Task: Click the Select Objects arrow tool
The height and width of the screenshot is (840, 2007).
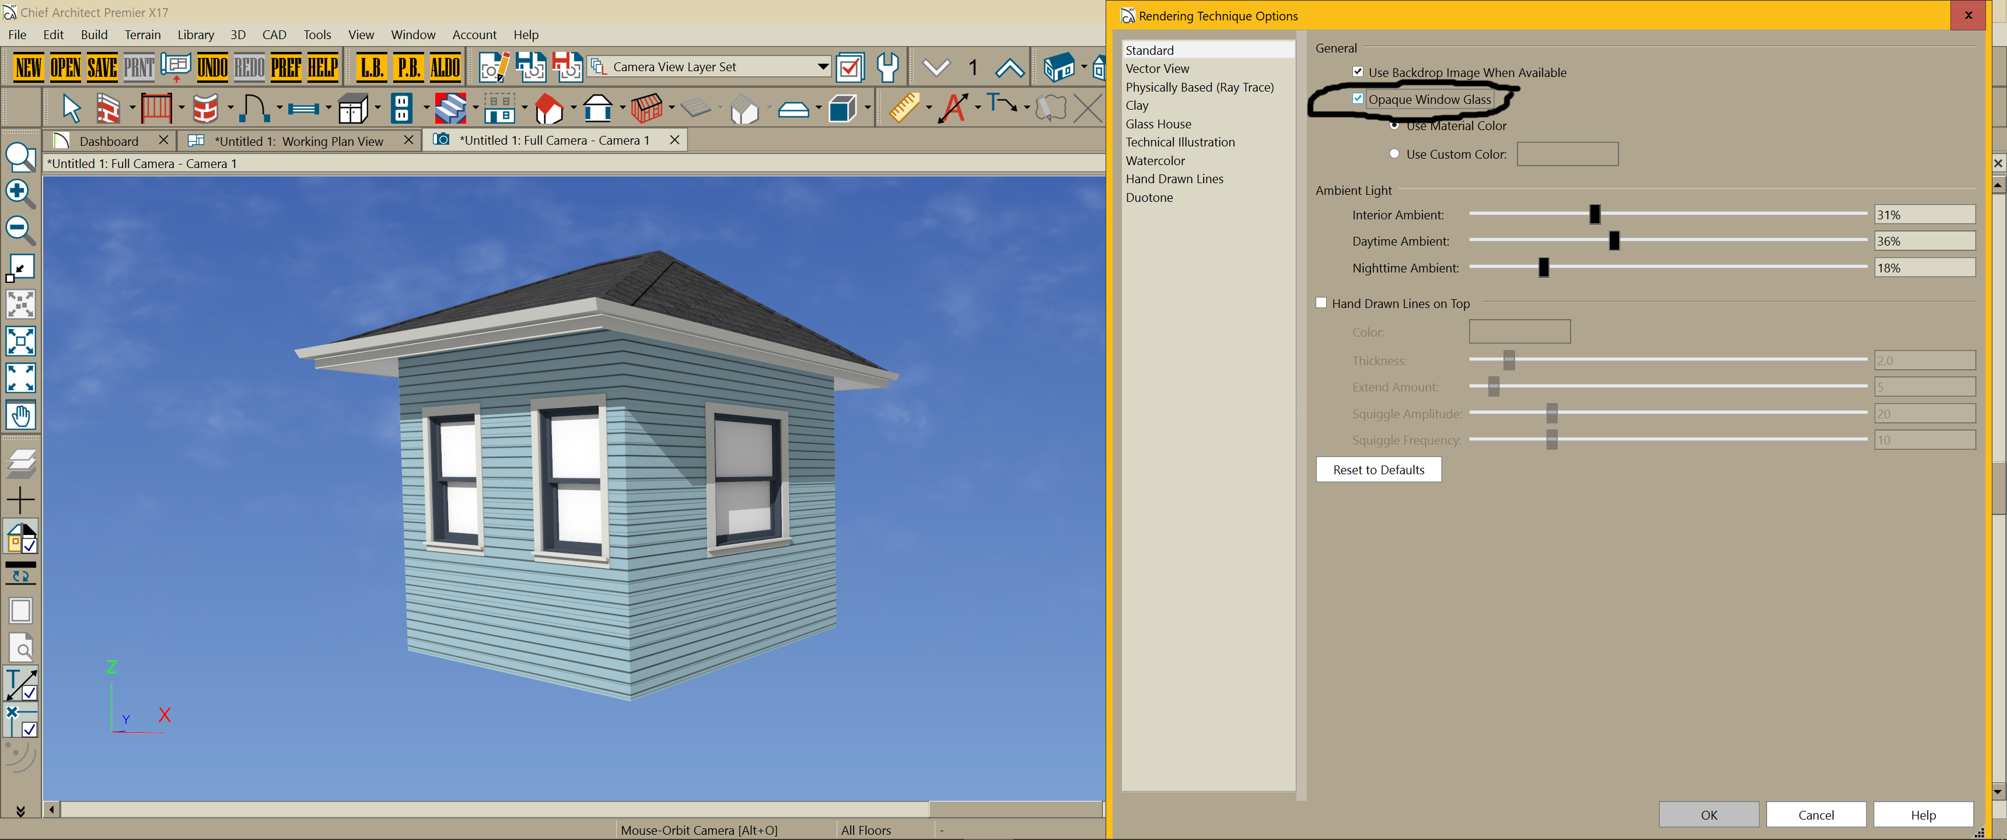Action: tap(71, 108)
